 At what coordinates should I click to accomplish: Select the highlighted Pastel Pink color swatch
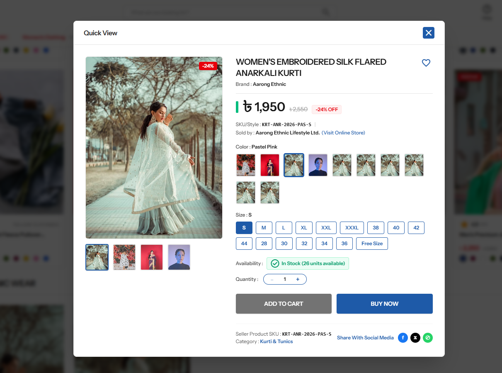coord(294,165)
